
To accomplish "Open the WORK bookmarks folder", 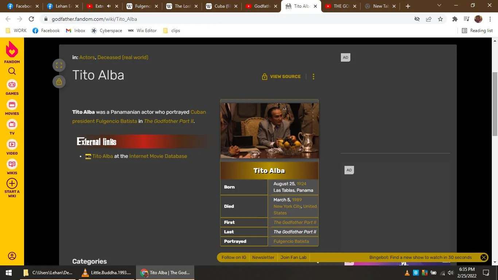I will tap(16, 31).
